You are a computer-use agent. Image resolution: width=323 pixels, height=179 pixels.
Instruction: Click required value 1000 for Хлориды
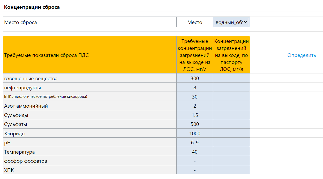tap(195, 133)
